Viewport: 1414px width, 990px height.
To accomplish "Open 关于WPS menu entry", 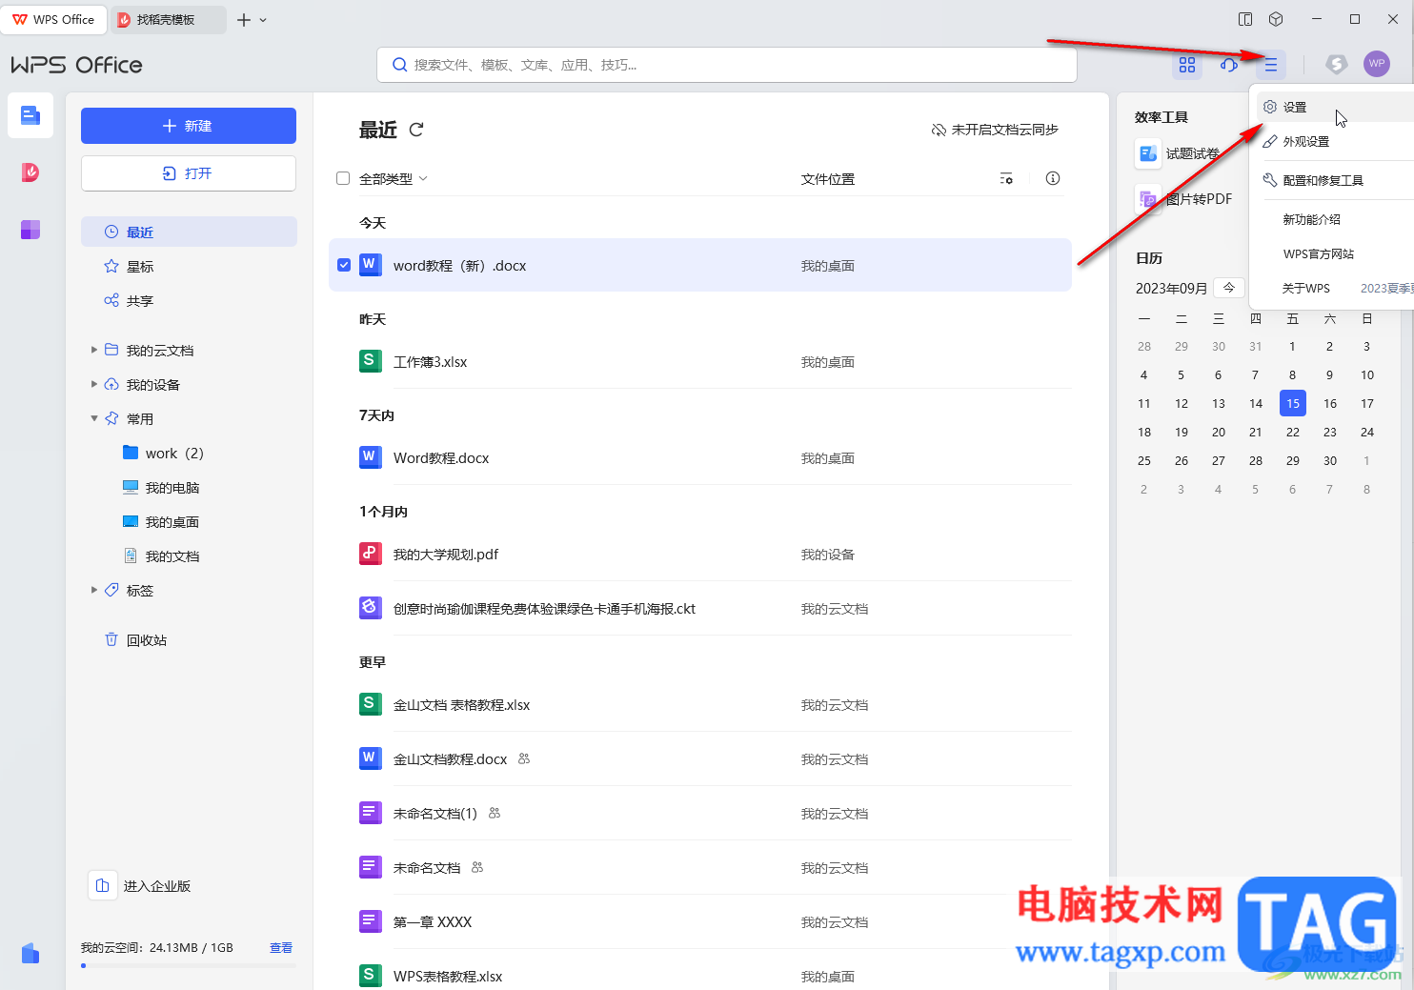I will (1306, 289).
